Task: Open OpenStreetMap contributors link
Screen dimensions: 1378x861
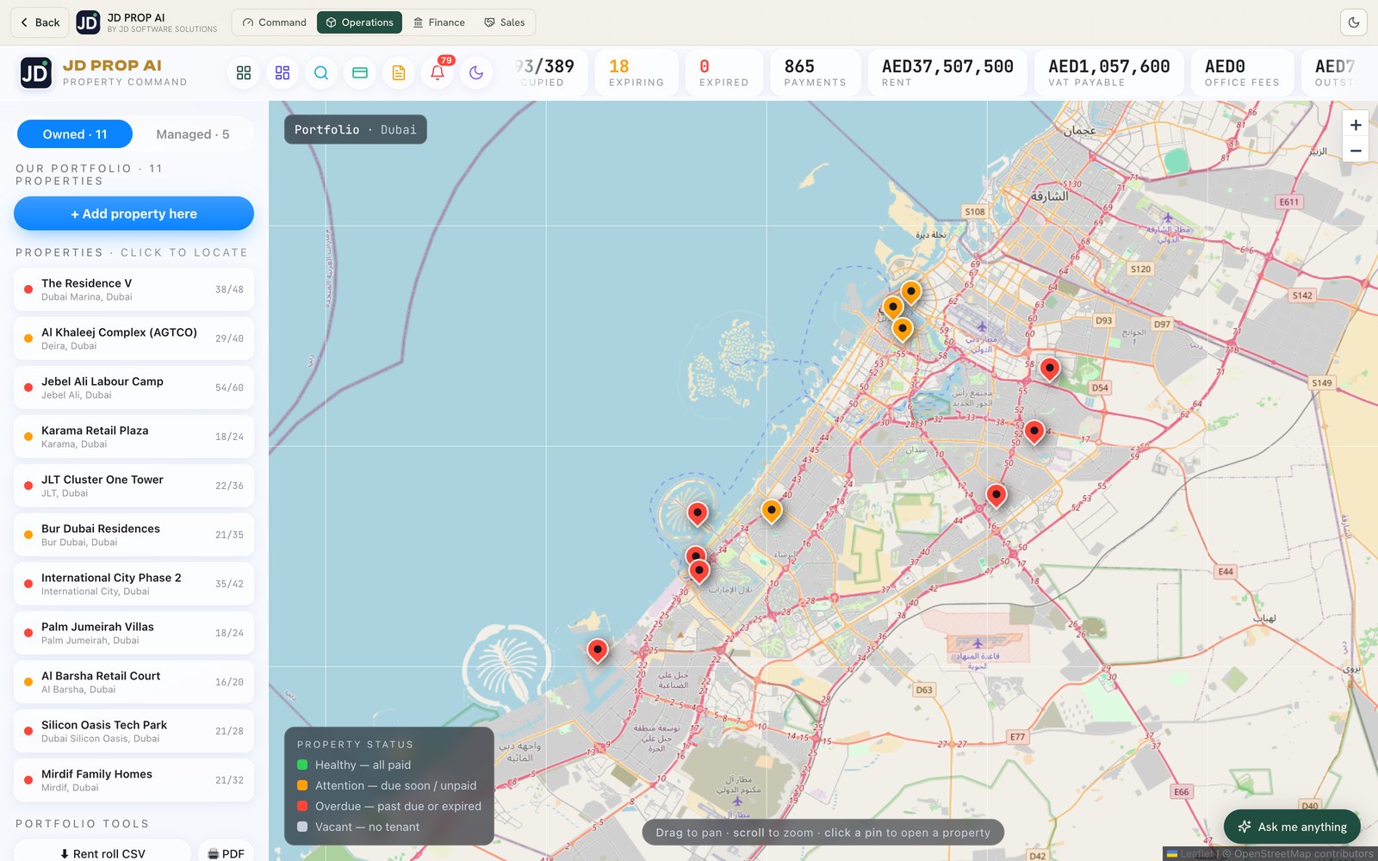Action: coord(1303,854)
